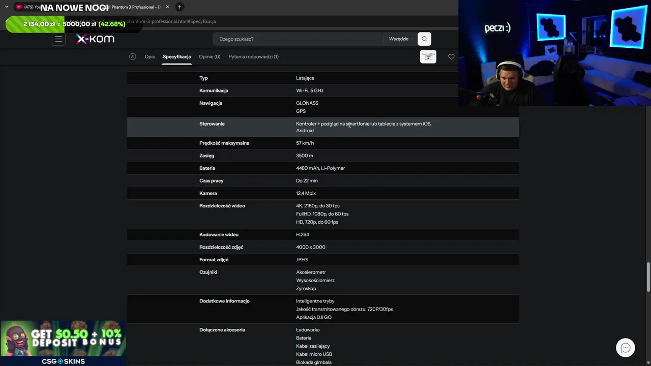The height and width of the screenshot is (366, 651).
Task: Click '4480 mAh, Li-Polymer' battery value
Action: tap(320, 168)
